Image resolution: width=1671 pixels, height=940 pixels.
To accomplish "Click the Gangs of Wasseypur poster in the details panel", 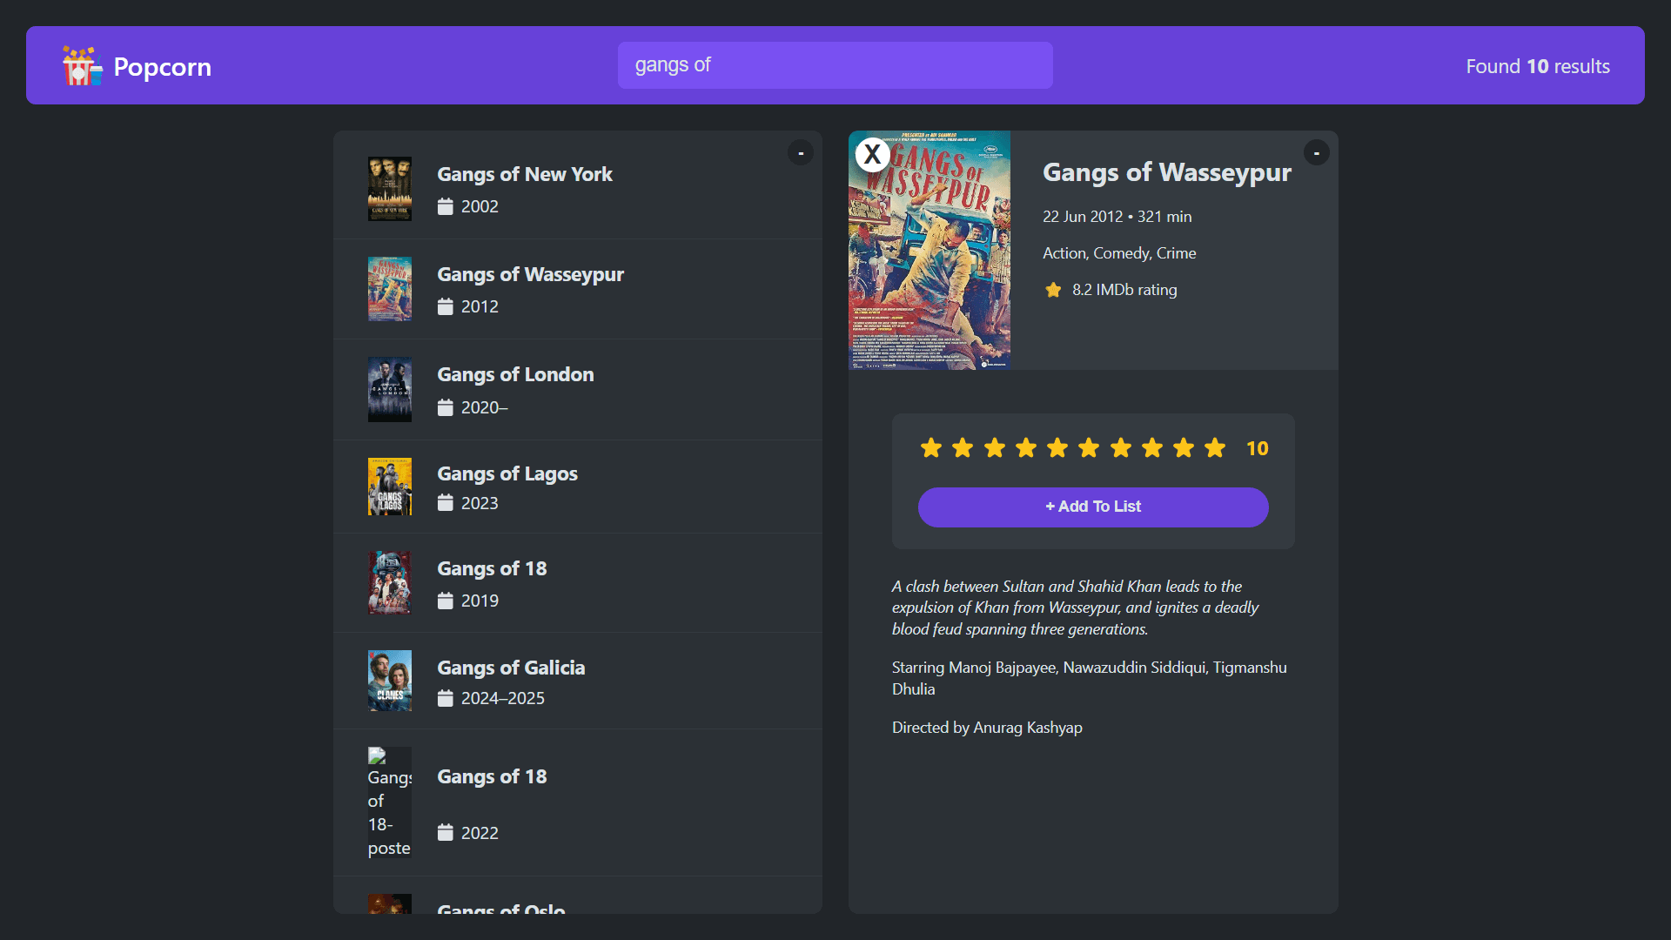I will tap(929, 251).
